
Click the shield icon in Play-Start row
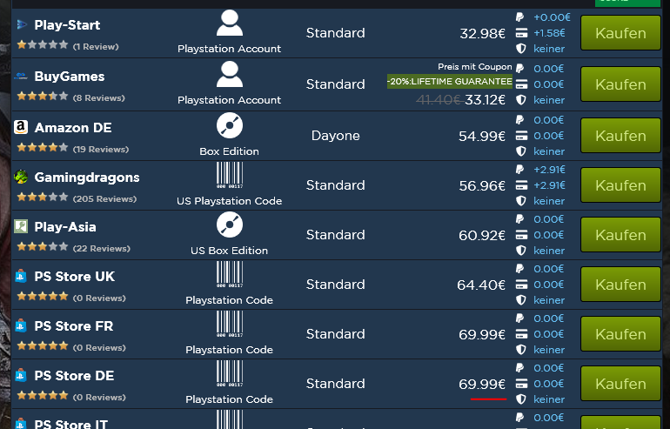(x=521, y=49)
